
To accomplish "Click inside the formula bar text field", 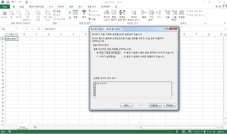I will 133,29.
